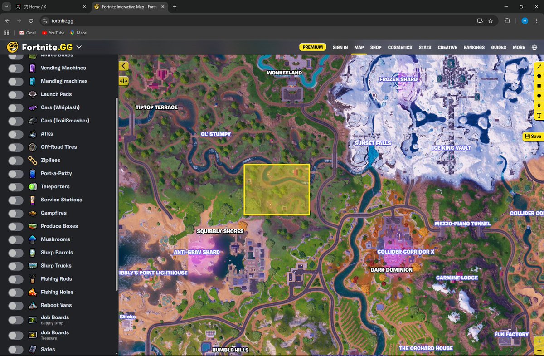
Task: Bookmark this page with the star
Action: tap(491, 21)
